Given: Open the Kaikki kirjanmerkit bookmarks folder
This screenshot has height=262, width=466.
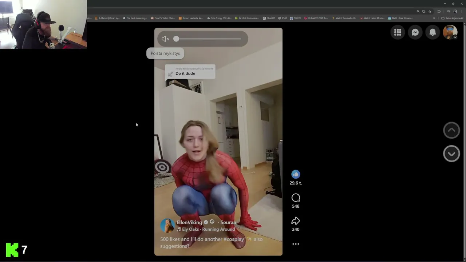Looking at the screenshot, I should coord(452,18).
